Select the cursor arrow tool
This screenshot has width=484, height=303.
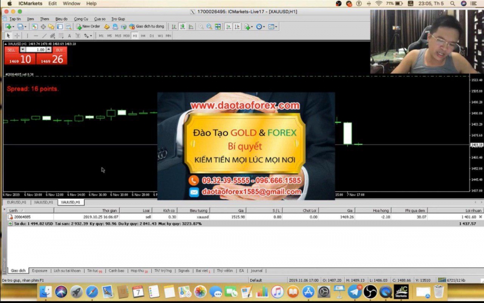pyautogui.click(x=8, y=36)
